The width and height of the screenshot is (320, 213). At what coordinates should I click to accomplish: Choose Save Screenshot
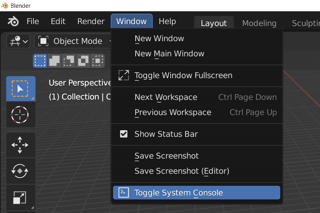pyautogui.click(x=197, y=156)
